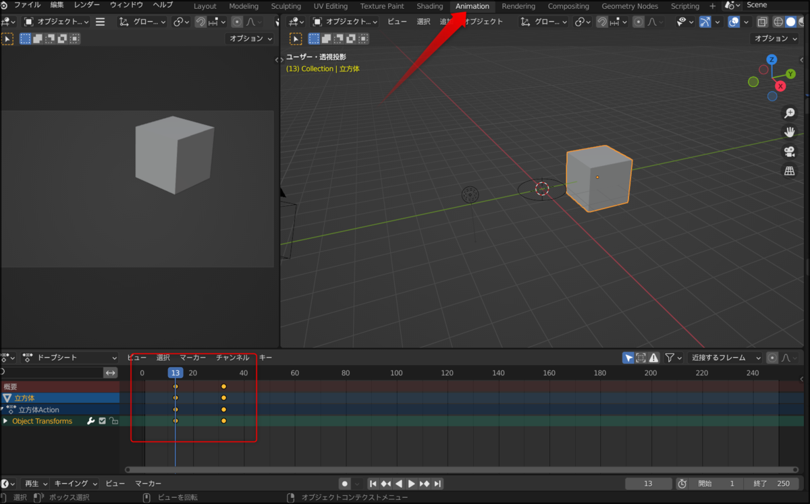810x504 pixels.
Task: Toggle proportional editing in the perspective viewport
Action: click(x=639, y=22)
